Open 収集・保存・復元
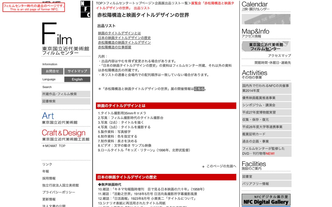 coord(266,120)
